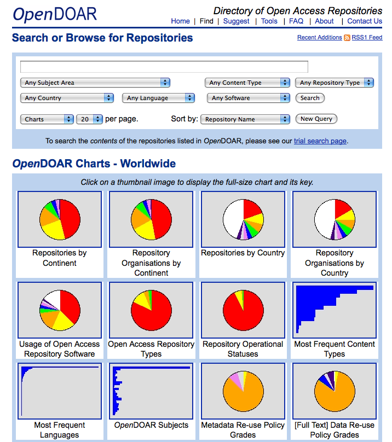
Task: Open the Suggest menu link
Action: (x=236, y=21)
